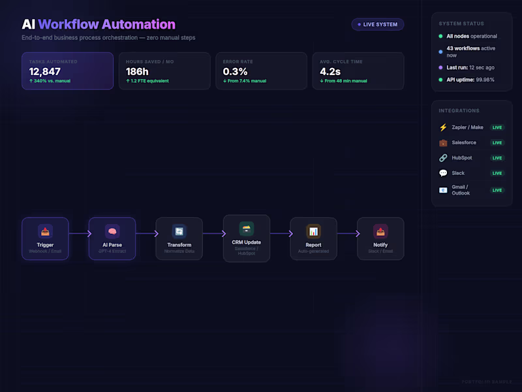Toggle the Zapier / Make LIVE indicator

pos(497,127)
